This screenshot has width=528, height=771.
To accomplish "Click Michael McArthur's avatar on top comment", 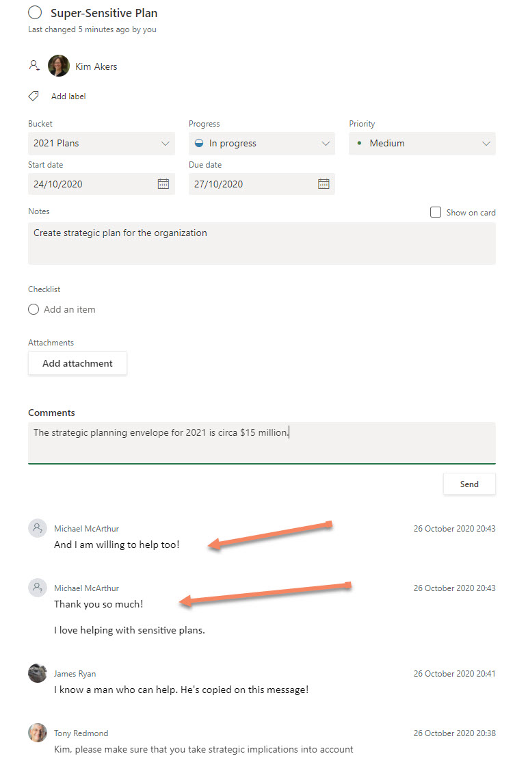I will (38, 528).
